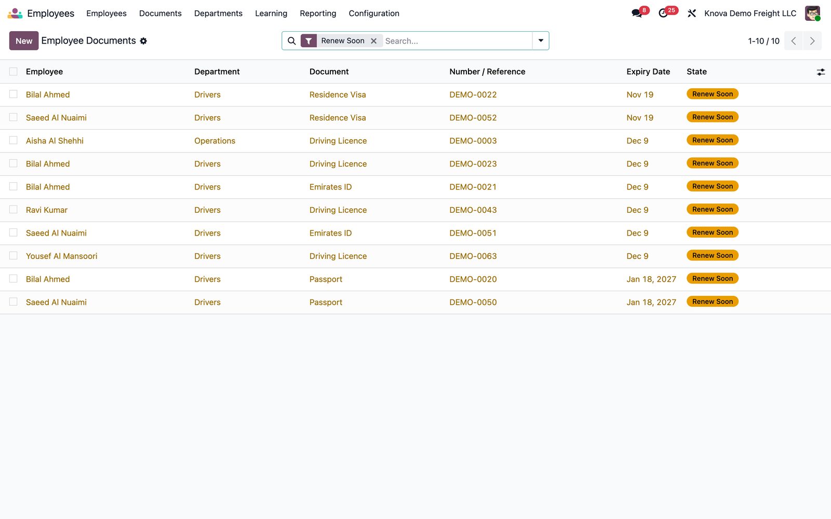Go to previous page of records

(793, 41)
